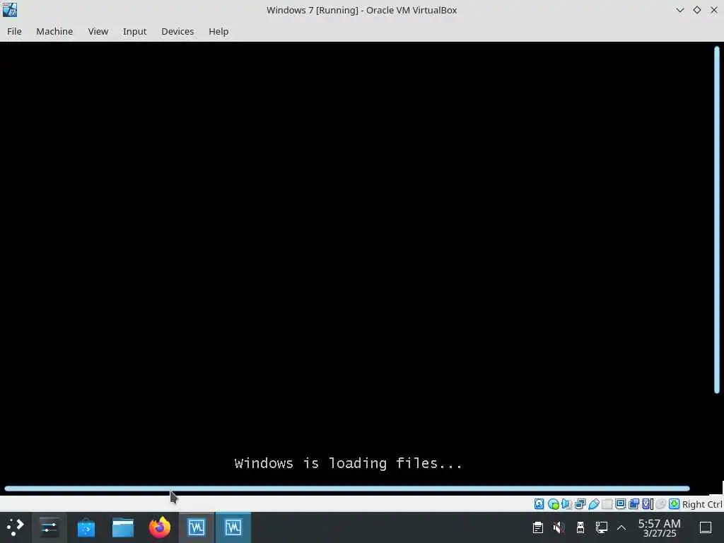Click the display indicator icon
The height and width of the screenshot is (543, 724).
click(x=621, y=503)
